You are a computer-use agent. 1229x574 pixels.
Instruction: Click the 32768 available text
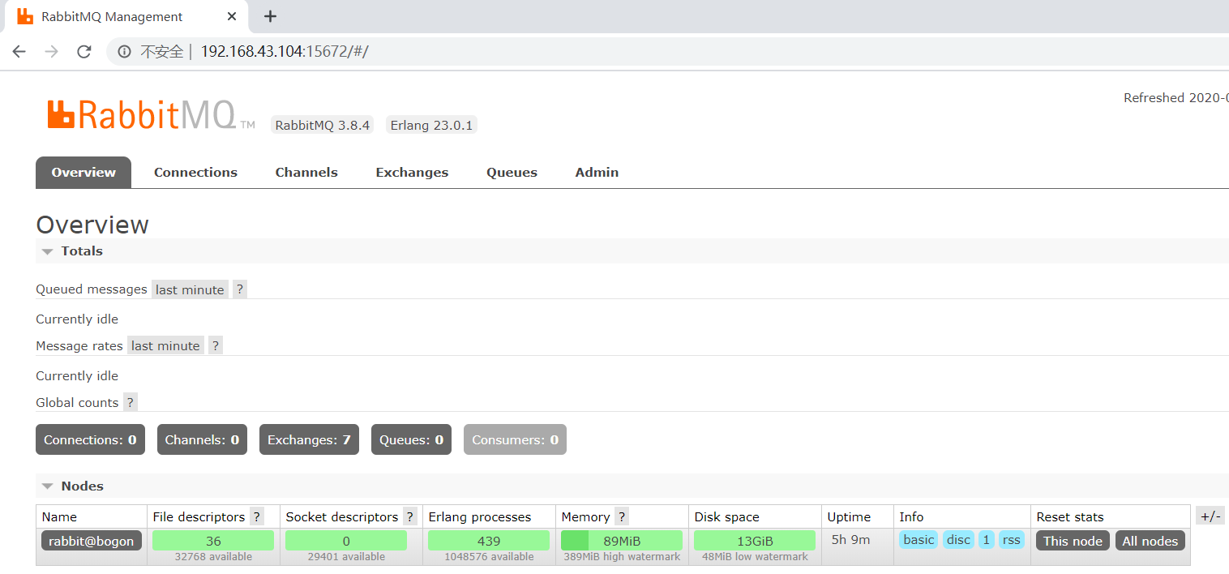(213, 557)
